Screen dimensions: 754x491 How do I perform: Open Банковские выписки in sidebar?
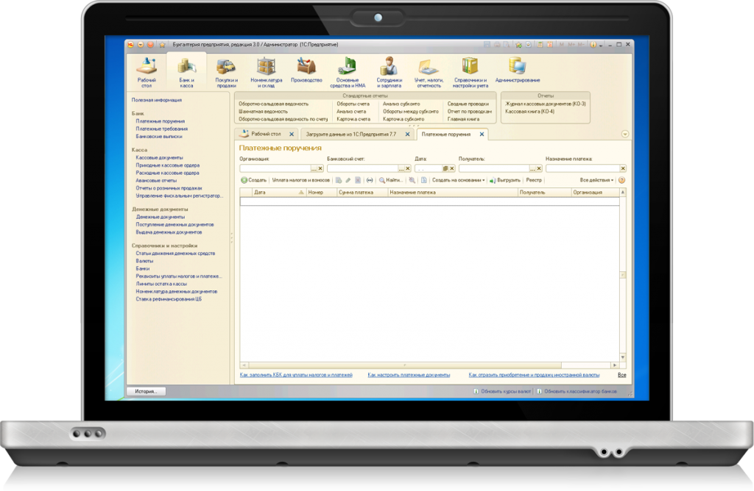point(159,136)
